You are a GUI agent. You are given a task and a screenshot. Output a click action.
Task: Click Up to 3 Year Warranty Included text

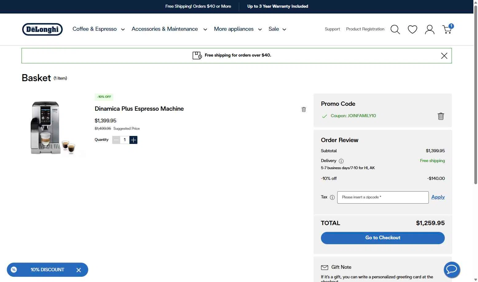278,6
